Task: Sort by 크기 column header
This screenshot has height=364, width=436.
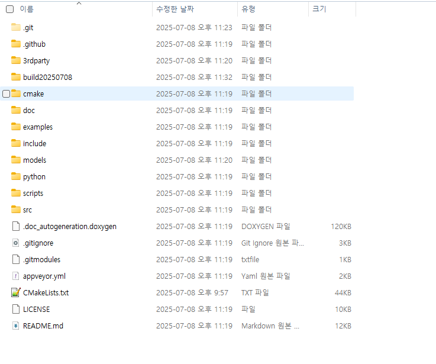Action: (319, 9)
